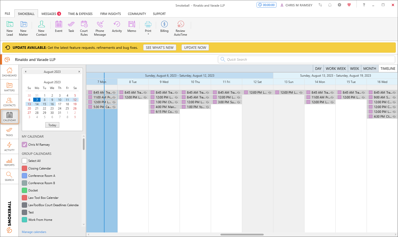
Task: Go to previous month in mini calendar
Action: 26,72
